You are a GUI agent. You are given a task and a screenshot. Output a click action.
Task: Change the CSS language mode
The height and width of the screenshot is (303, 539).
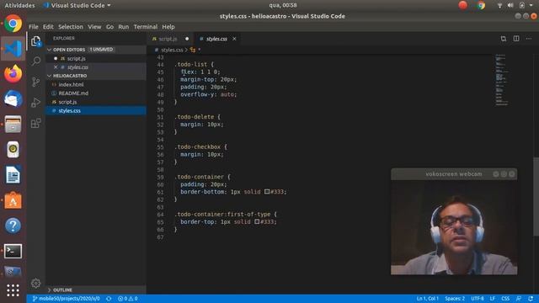[505, 299]
